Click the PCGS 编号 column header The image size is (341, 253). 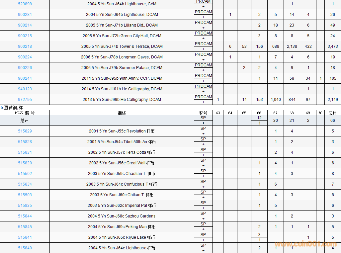25,113
